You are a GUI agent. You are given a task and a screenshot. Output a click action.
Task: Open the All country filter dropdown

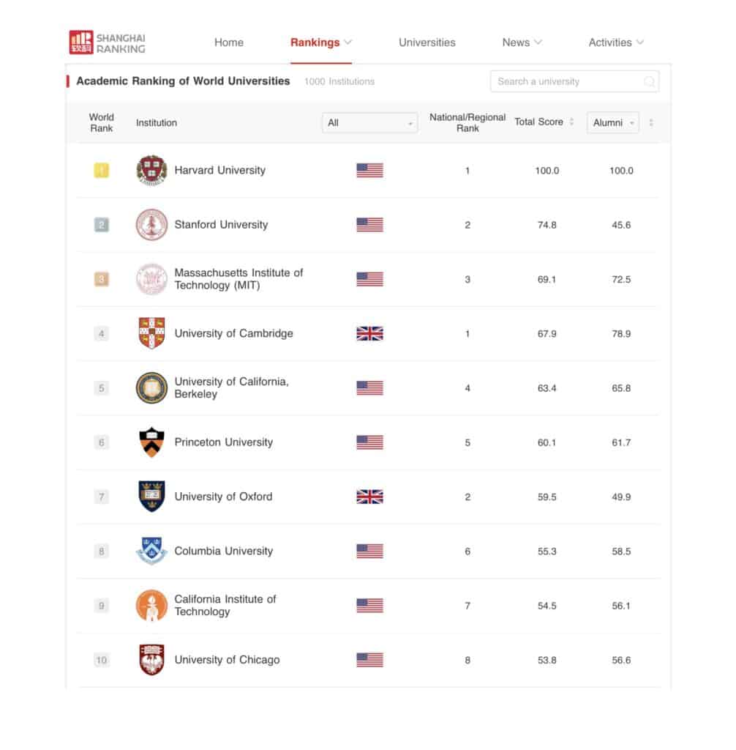coord(369,123)
